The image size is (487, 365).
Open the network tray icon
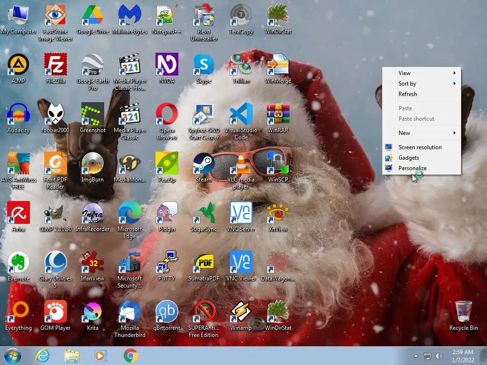tap(428, 356)
